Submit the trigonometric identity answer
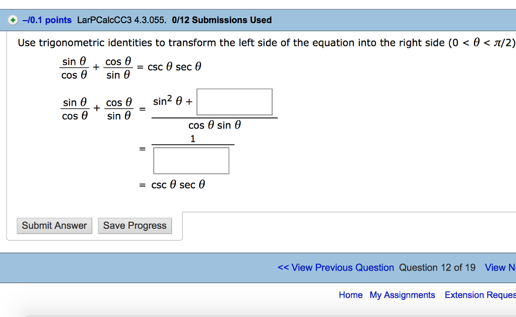 click(54, 226)
